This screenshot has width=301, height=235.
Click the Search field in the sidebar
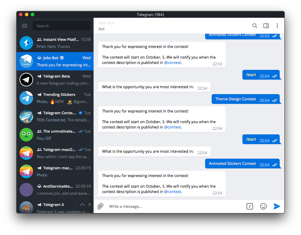click(61, 26)
